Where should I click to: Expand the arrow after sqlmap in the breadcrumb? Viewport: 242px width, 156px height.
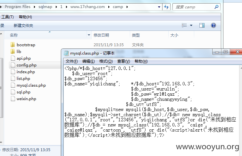coord(56,7)
